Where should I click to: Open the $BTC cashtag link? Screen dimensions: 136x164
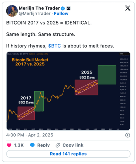54,46
